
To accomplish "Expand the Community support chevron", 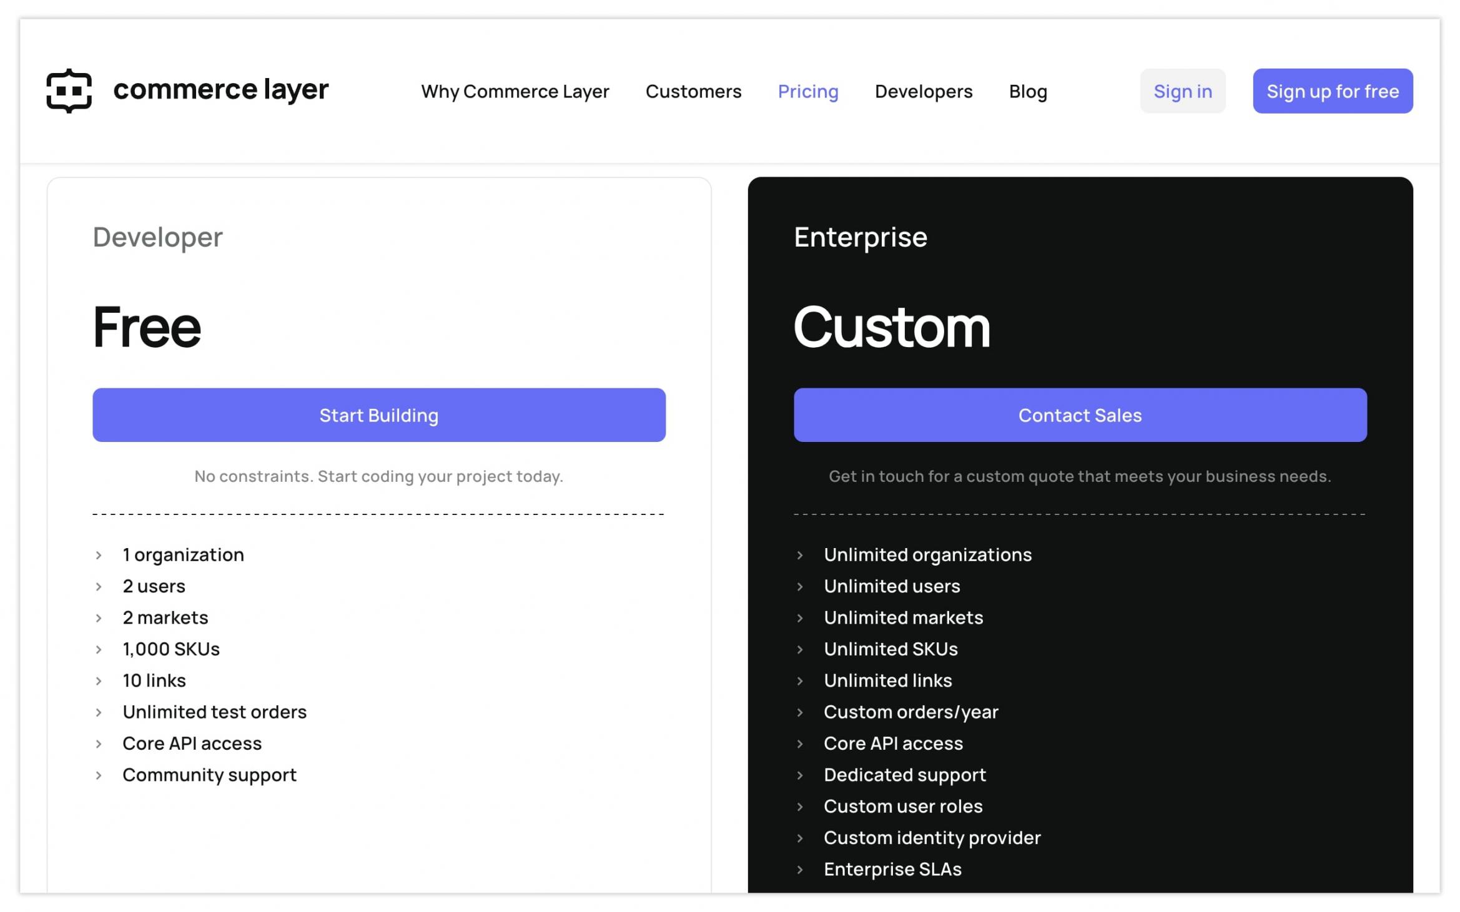I will click(x=99, y=775).
